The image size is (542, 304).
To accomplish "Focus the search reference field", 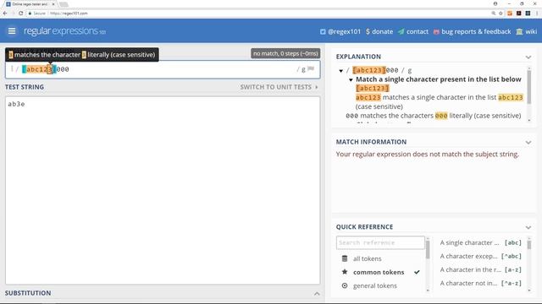I will (x=380, y=242).
